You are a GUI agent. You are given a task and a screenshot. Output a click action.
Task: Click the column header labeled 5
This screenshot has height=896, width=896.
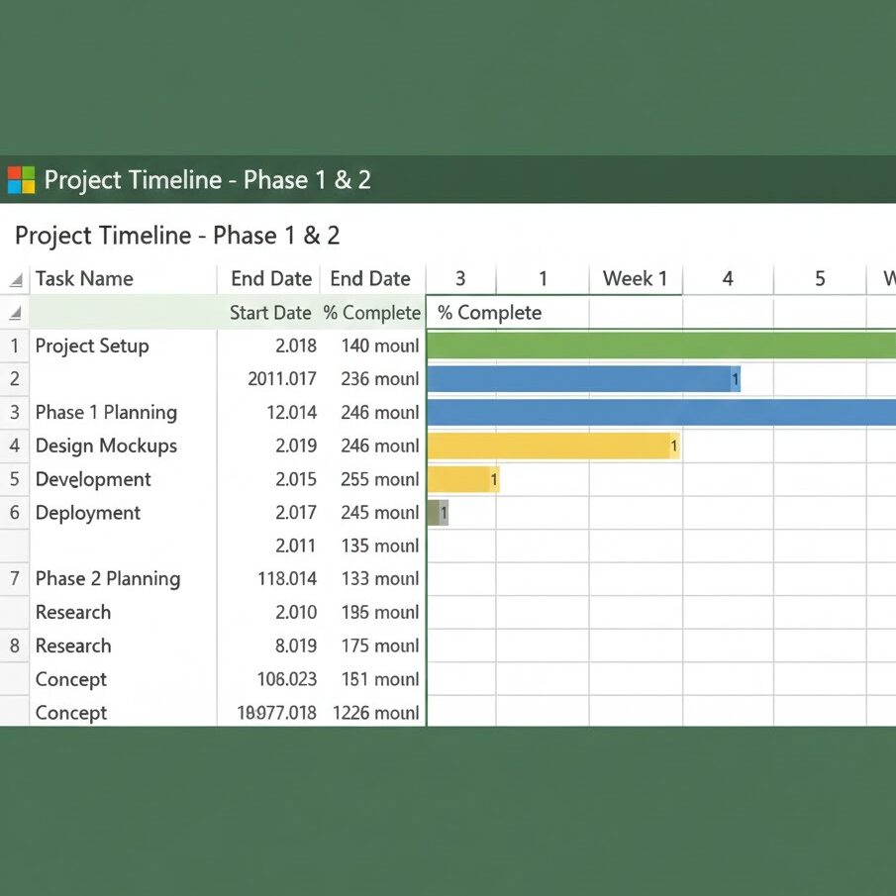(x=820, y=279)
